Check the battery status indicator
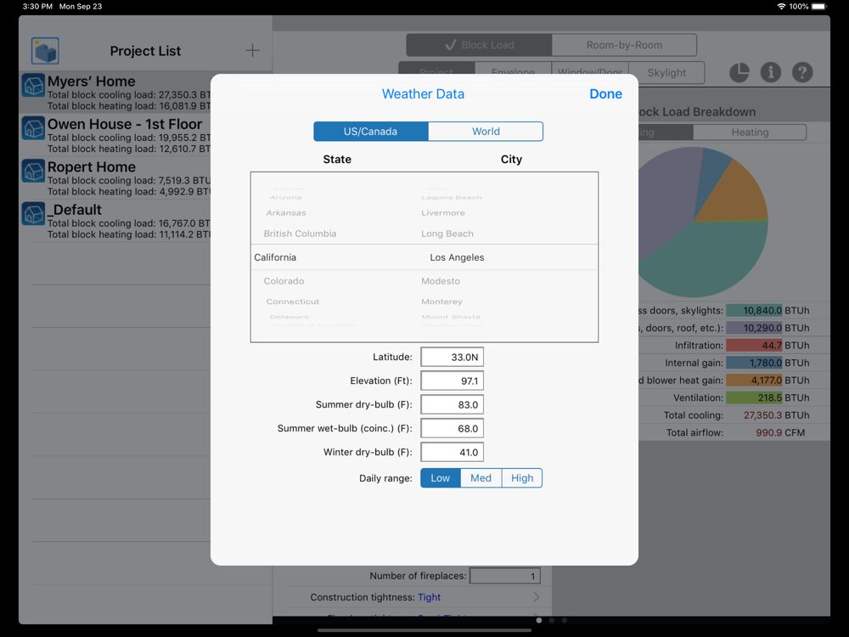 818,7
